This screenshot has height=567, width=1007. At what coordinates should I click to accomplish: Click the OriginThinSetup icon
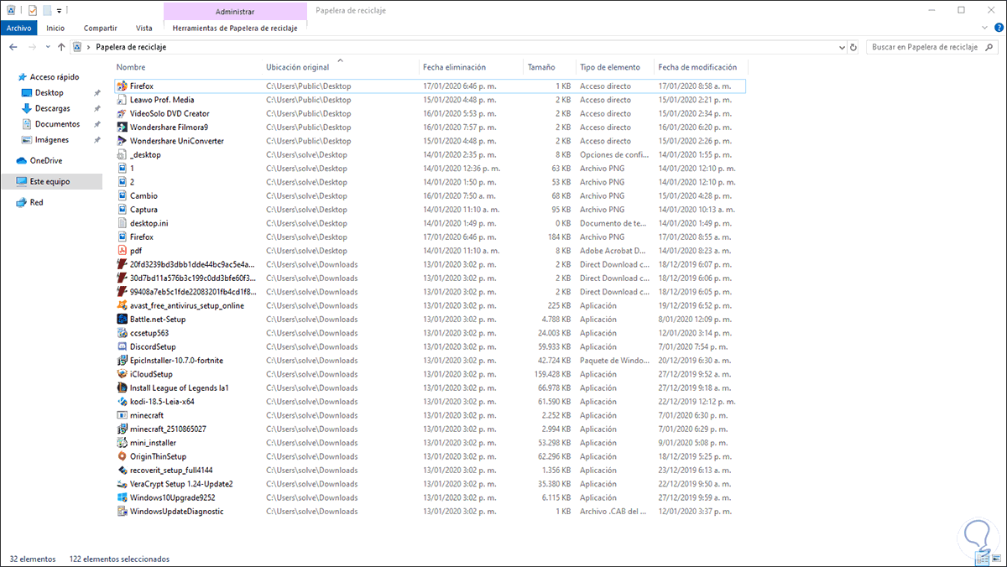122,456
